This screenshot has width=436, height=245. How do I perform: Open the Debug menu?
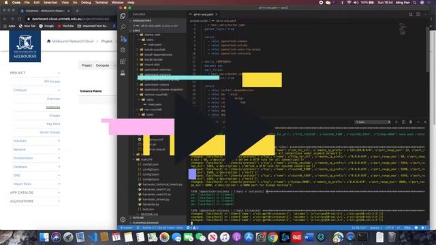[86, 3]
